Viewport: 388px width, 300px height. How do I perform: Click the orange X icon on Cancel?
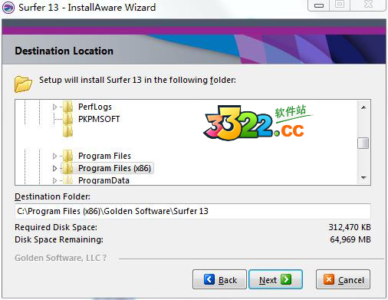pyautogui.click(x=329, y=279)
